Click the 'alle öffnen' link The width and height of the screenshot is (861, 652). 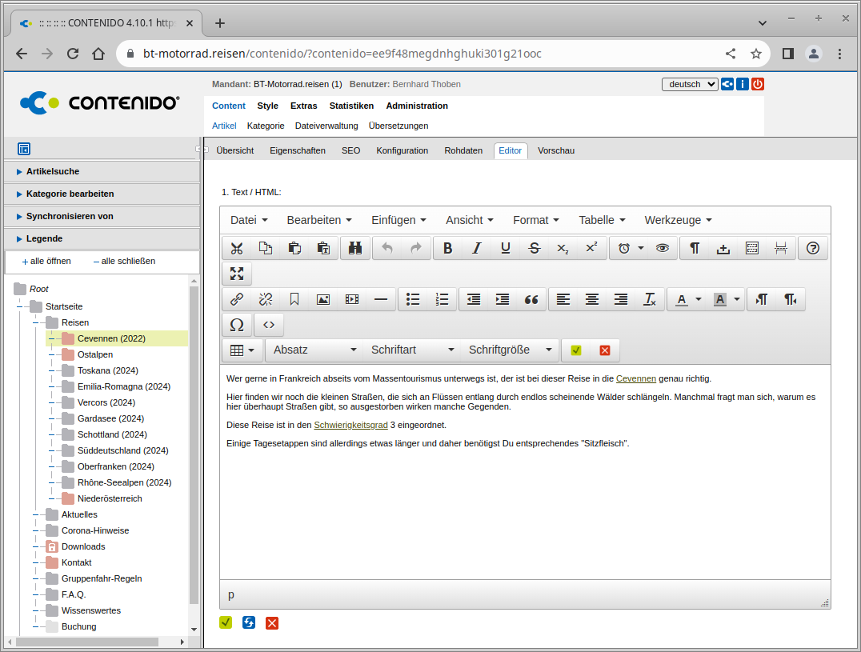(x=46, y=261)
